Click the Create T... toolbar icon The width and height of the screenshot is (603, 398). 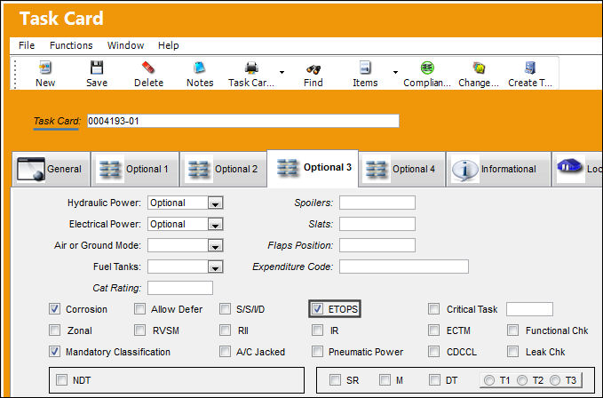point(530,68)
